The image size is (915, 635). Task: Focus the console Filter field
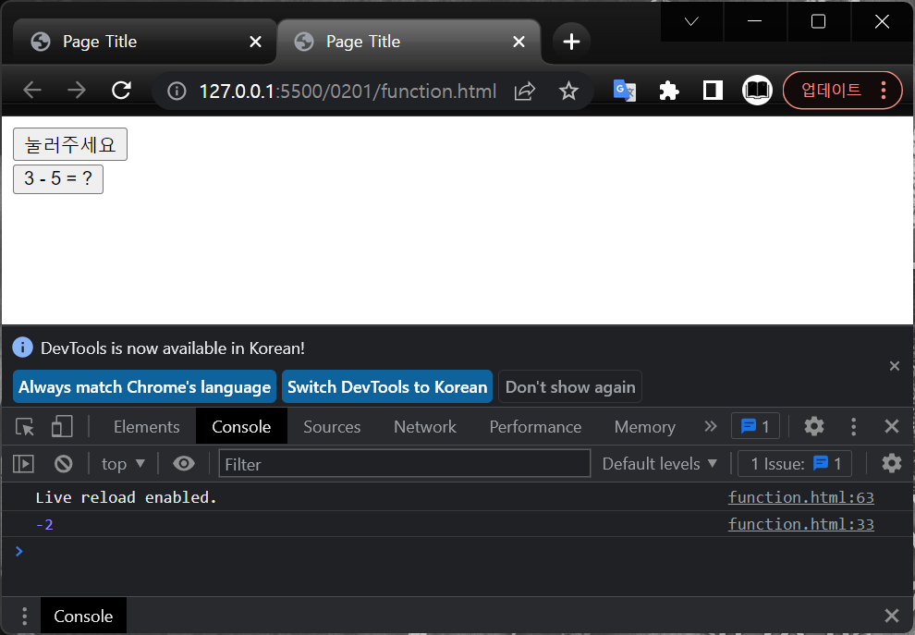pyautogui.click(x=405, y=464)
